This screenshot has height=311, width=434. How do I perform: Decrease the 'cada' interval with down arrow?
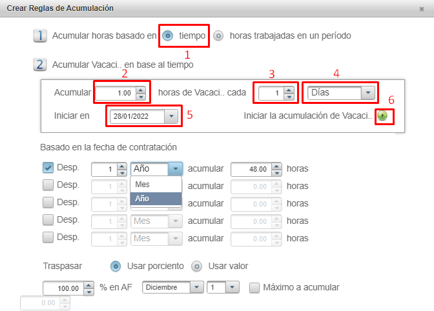pyautogui.click(x=288, y=97)
